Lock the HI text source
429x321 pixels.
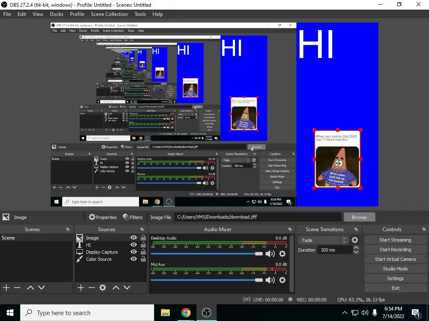[x=143, y=245]
